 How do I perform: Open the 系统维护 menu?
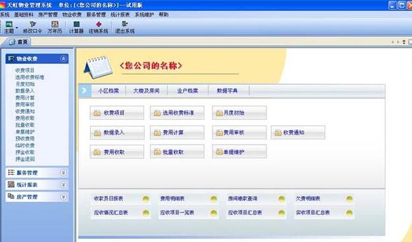tap(144, 14)
